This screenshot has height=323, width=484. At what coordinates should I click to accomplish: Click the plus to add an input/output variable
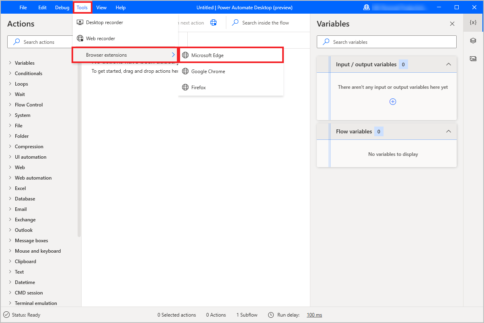coord(393,102)
